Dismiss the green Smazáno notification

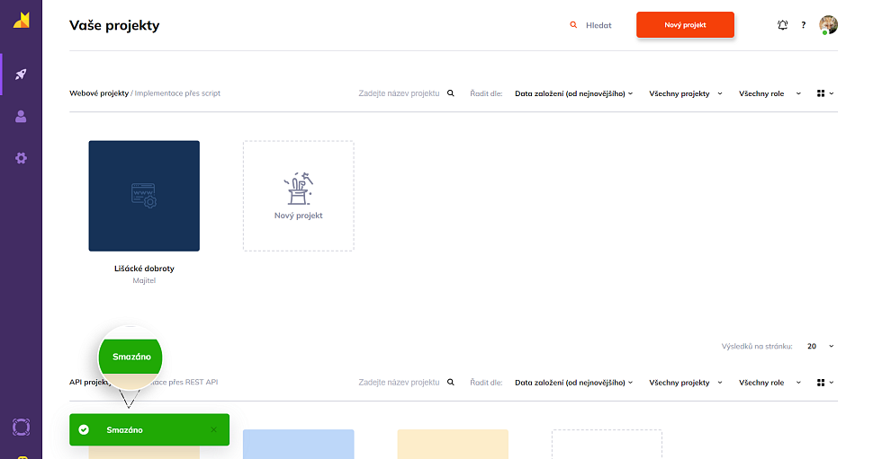213,429
